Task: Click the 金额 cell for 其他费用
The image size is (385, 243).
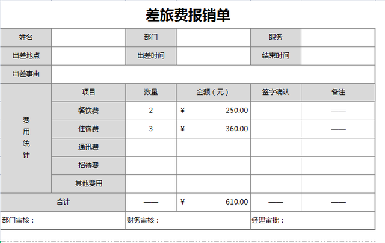Action: click(214, 183)
